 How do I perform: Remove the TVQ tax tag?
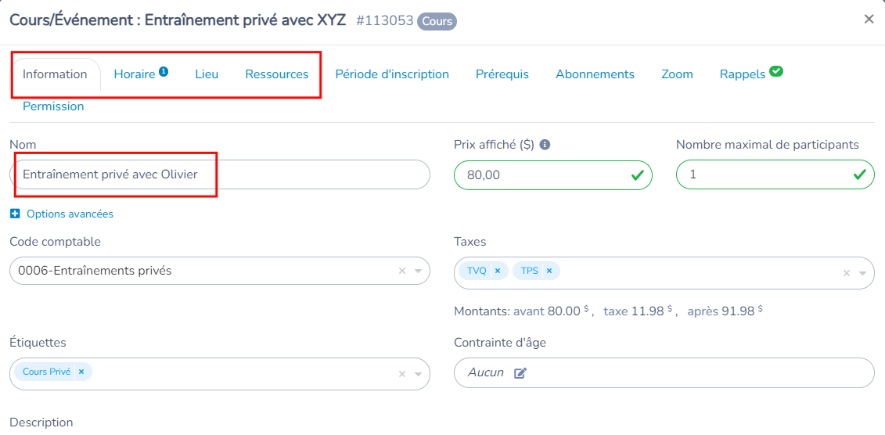[497, 271]
